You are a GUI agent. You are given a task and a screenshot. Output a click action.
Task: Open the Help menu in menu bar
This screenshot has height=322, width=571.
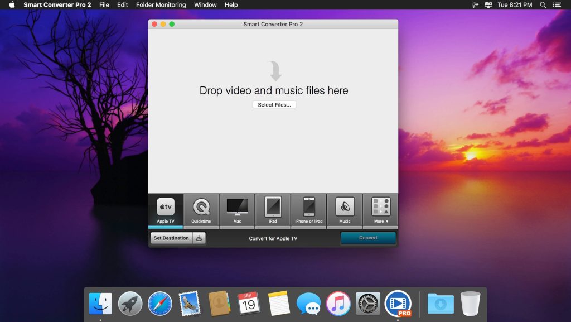coord(231,5)
